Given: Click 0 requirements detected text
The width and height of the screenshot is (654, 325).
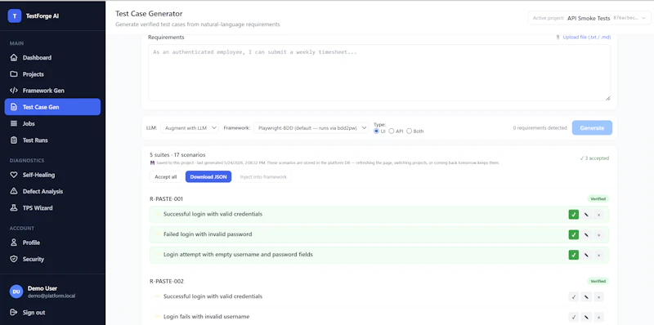Looking at the screenshot, I should click(540, 128).
